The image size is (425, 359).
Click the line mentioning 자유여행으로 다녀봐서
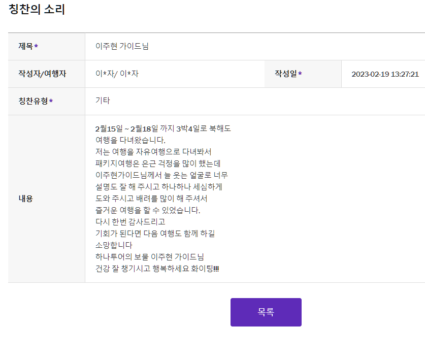point(153,152)
